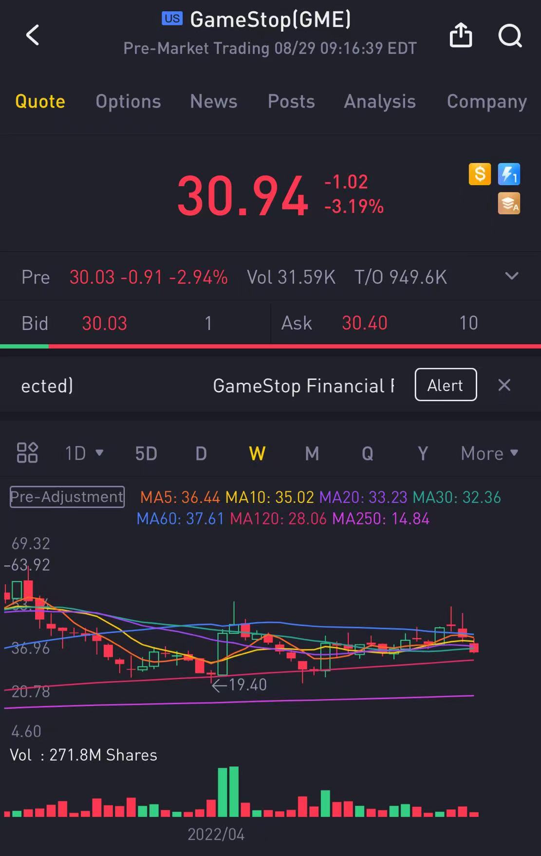Select the W weekly chart period
Image resolution: width=541 pixels, height=856 pixels.
click(257, 453)
